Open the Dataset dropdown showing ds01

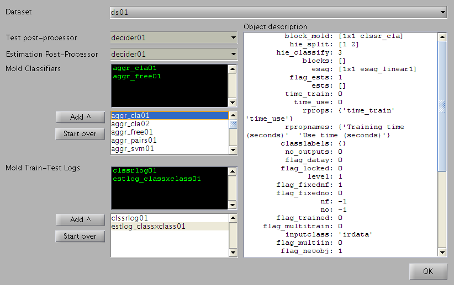pos(278,12)
